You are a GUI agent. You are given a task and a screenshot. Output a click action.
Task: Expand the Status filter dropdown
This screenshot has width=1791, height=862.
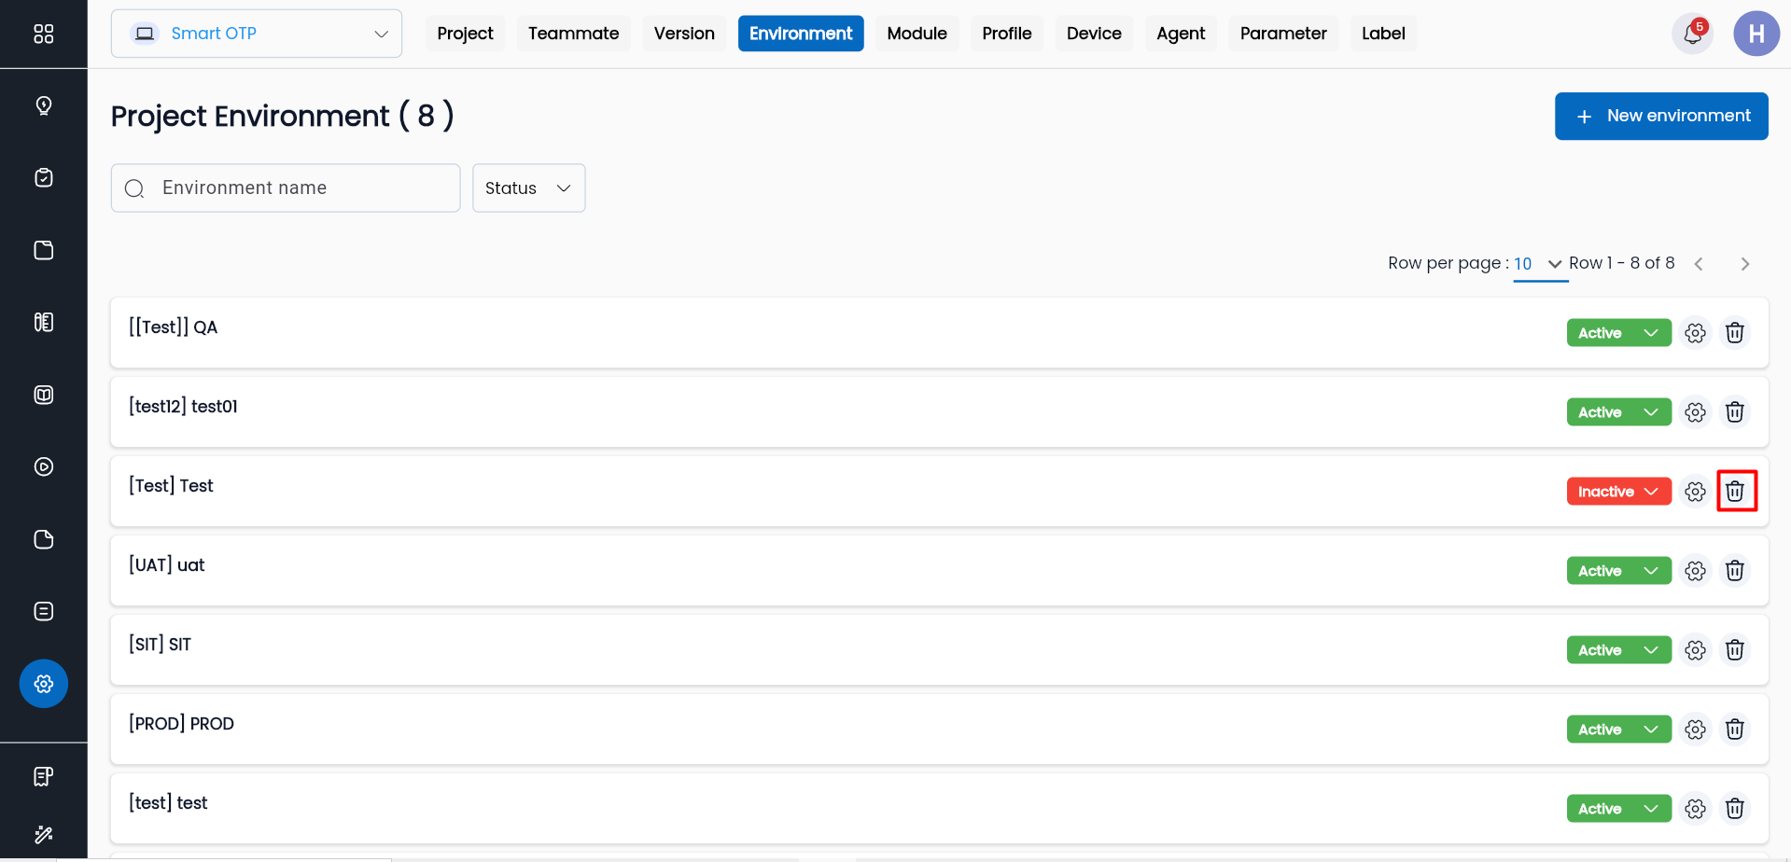pyautogui.click(x=528, y=188)
